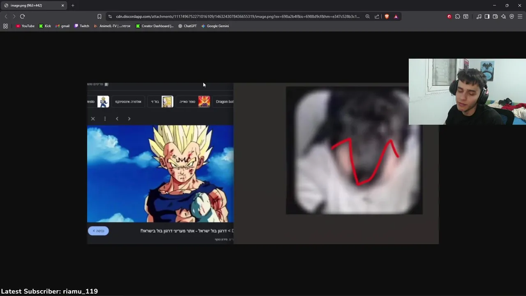Open the Twitch bookmark
This screenshot has height=296, width=526.
pyautogui.click(x=82, y=26)
